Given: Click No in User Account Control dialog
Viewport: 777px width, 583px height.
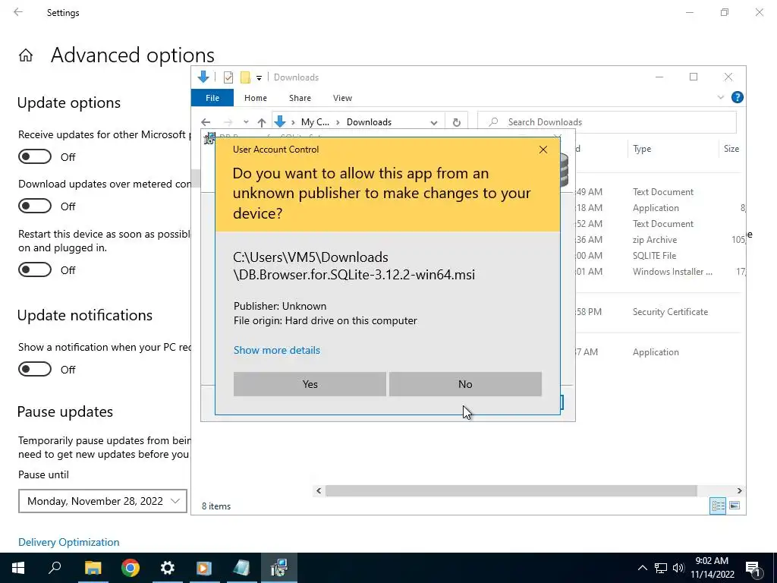Looking at the screenshot, I should [x=465, y=384].
